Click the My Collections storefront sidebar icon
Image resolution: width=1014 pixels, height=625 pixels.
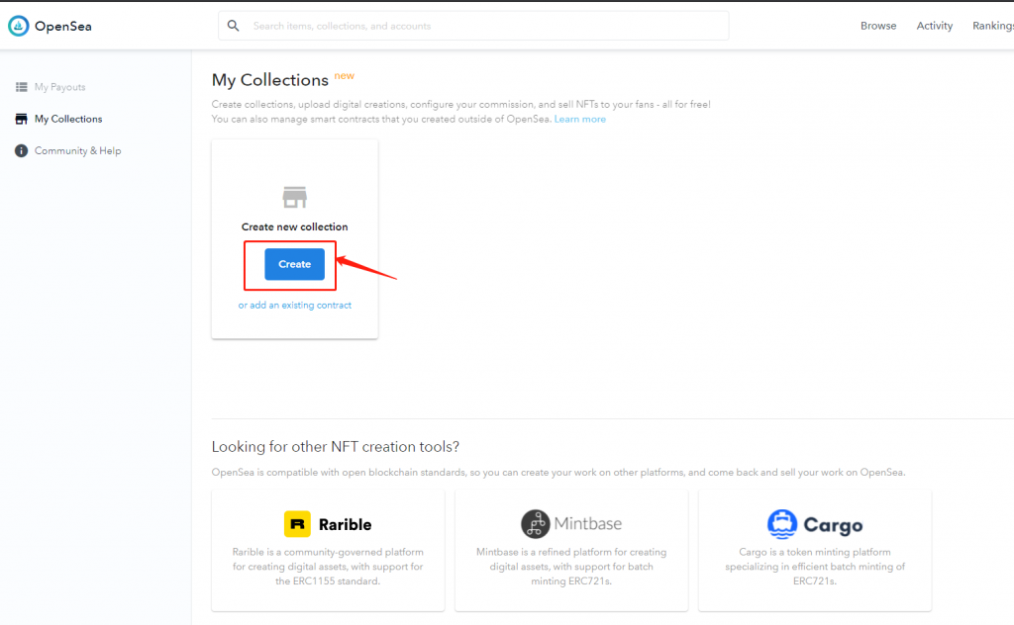click(22, 119)
